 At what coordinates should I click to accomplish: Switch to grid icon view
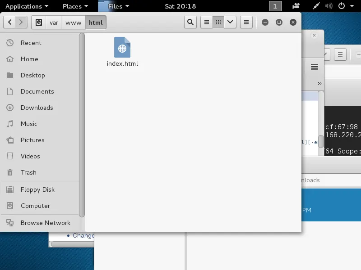click(218, 22)
